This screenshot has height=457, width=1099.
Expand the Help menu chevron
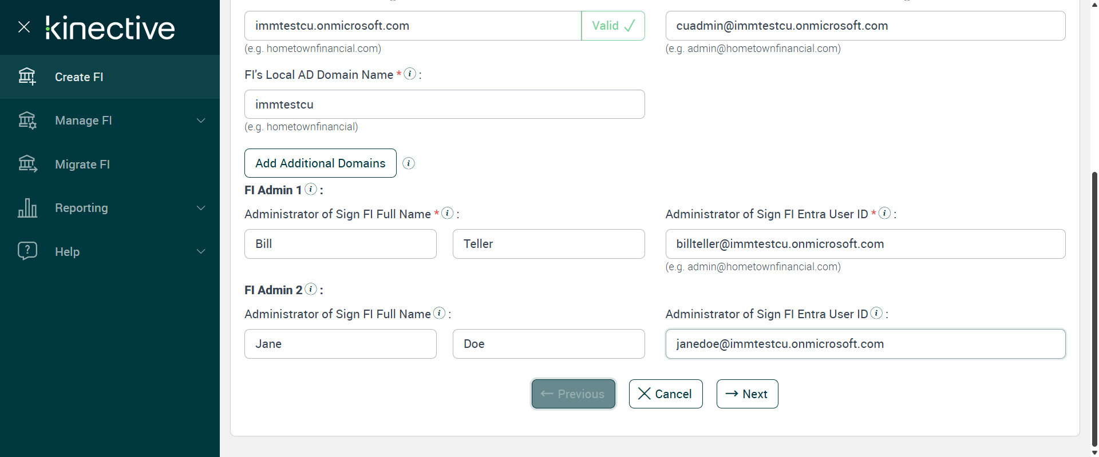tap(201, 251)
